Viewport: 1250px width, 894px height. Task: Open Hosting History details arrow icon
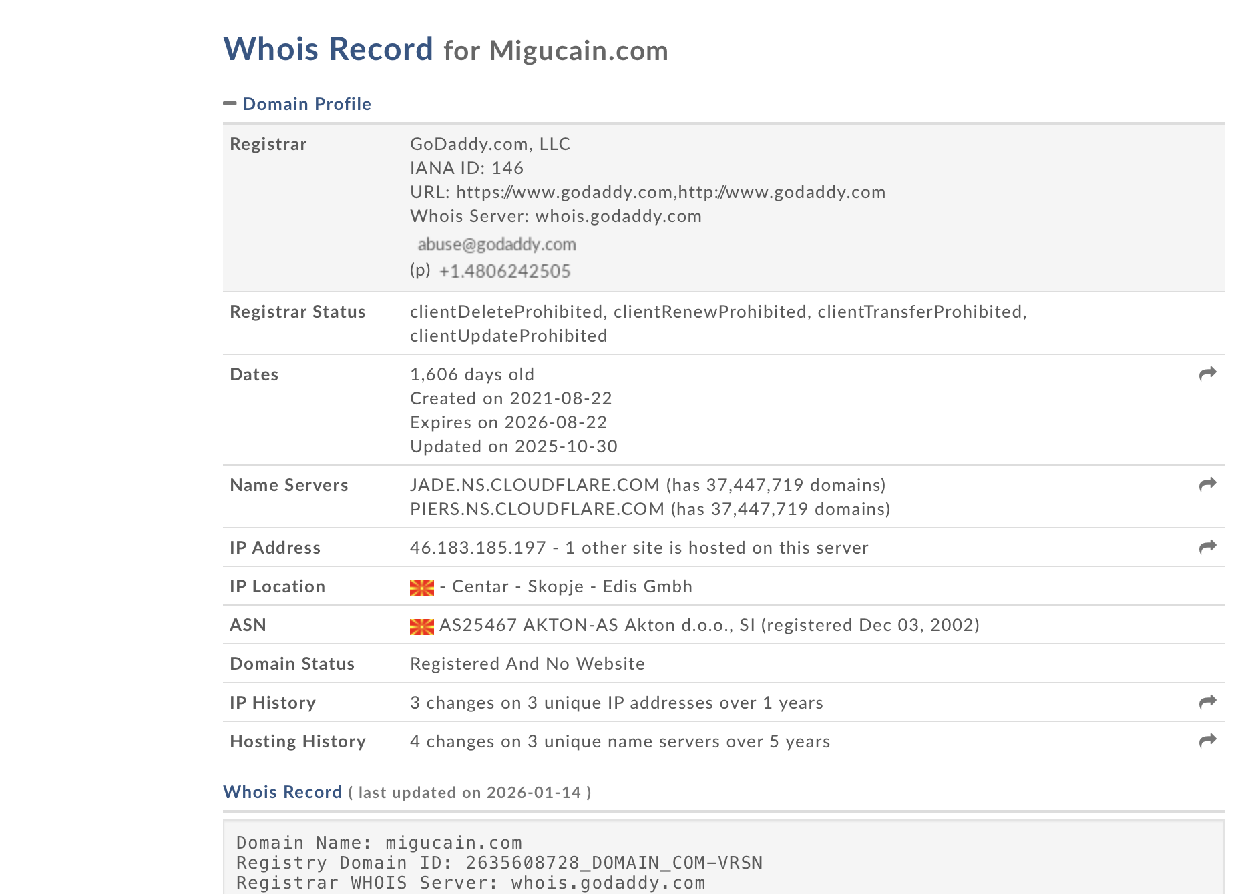point(1207,741)
